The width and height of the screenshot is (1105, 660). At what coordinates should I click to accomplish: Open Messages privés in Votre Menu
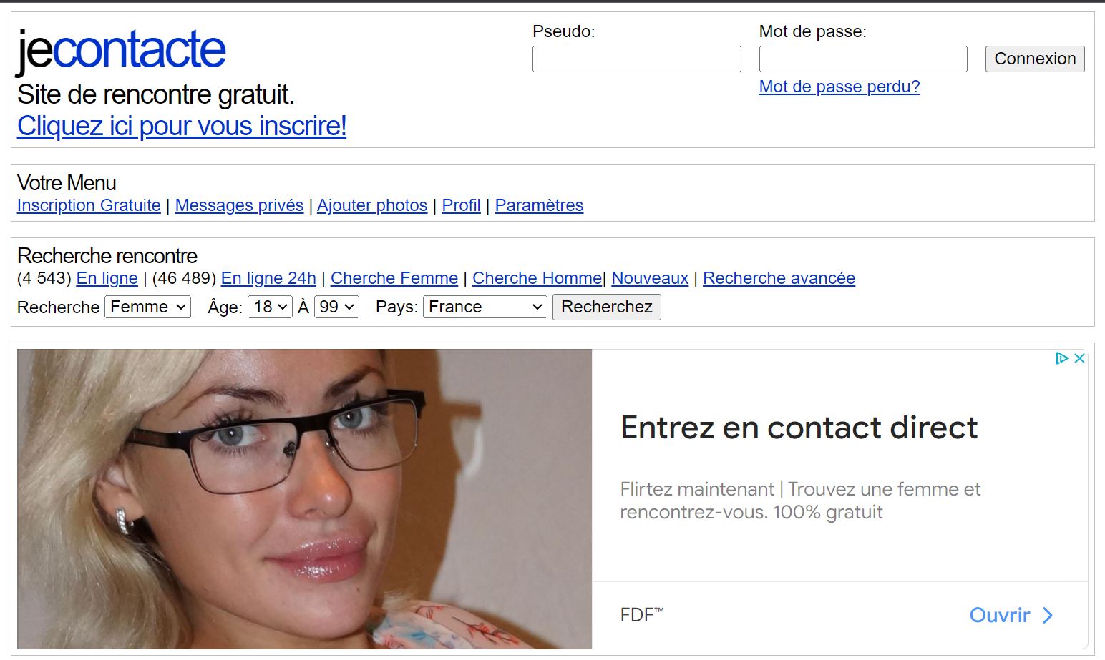click(x=239, y=205)
